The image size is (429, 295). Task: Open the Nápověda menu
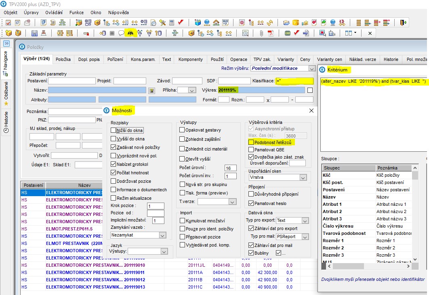tap(118, 13)
